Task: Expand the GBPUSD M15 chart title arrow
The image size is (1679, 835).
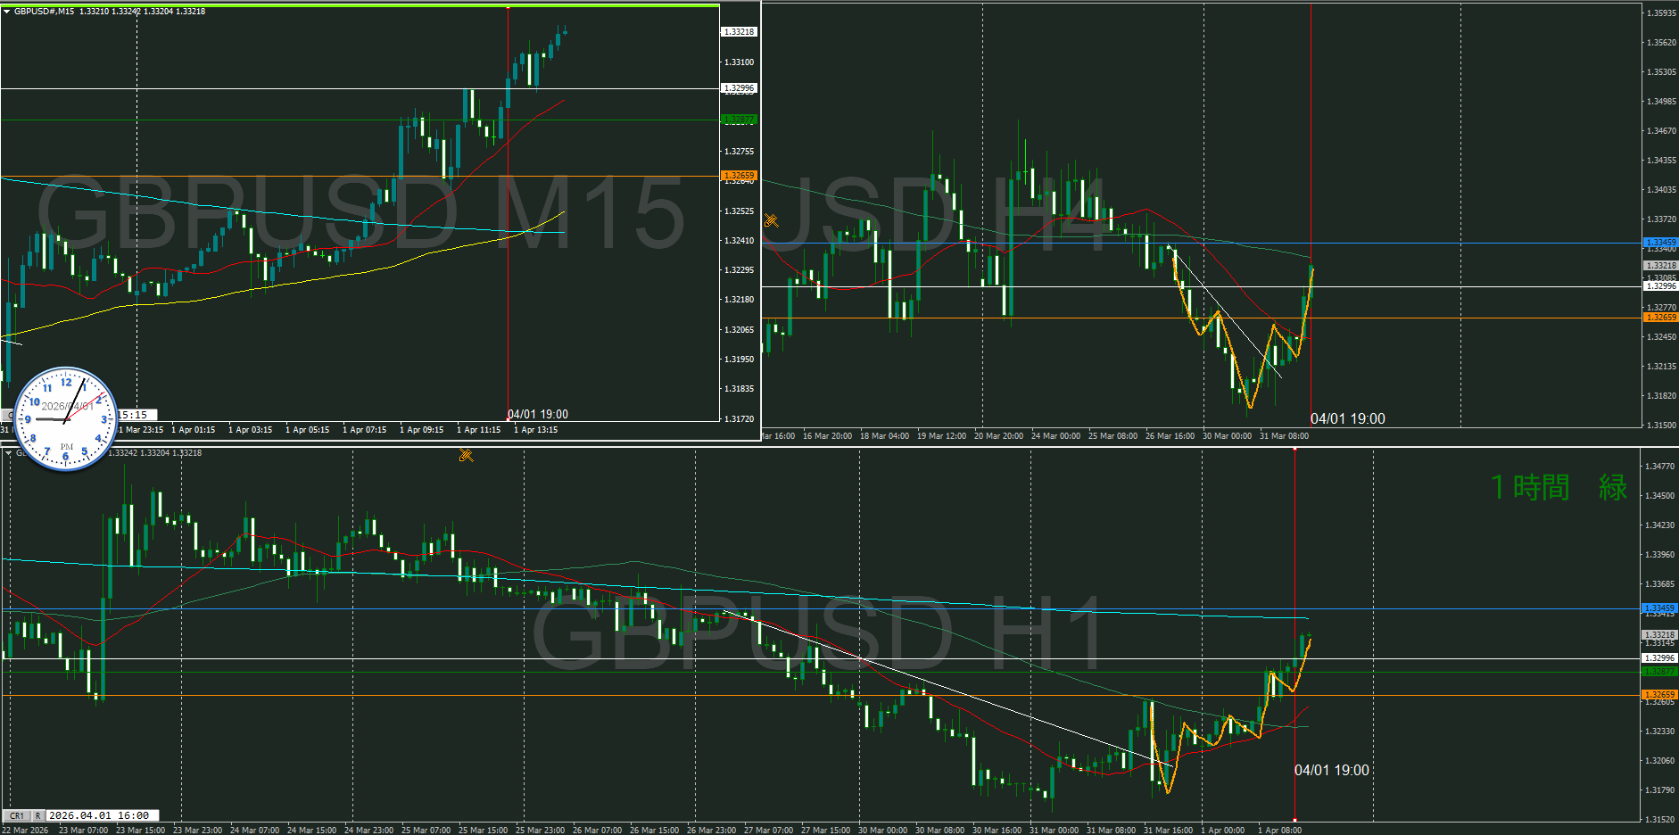Action: (x=7, y=12)
